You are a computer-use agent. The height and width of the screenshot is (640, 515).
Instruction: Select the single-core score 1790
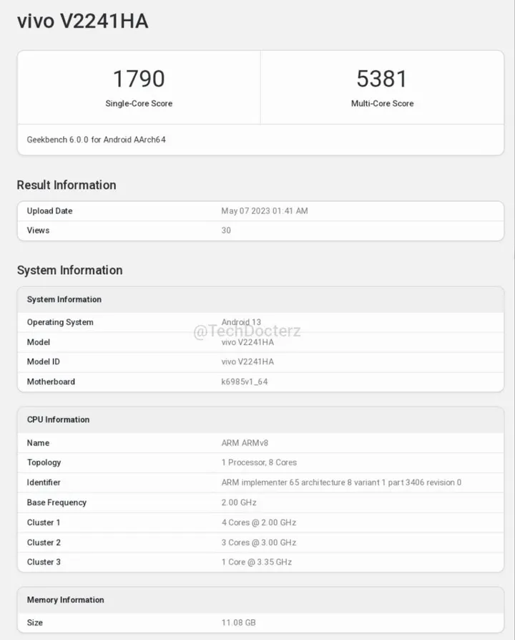coord(139,79)
